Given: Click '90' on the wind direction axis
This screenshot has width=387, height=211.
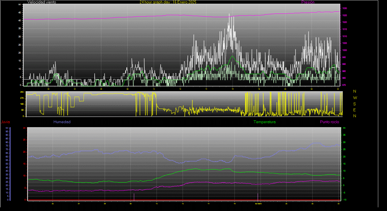Looking at the screenshot, I should (22, 110).
